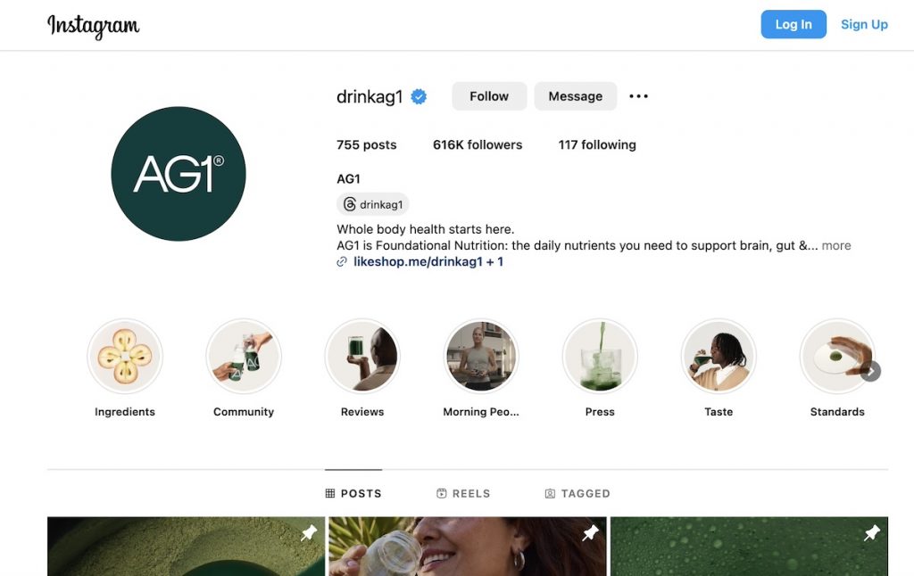The height and width of the screenshot is (576, 914).
Task: Open the three-dot options menu
Action: [x=638, y=96]
